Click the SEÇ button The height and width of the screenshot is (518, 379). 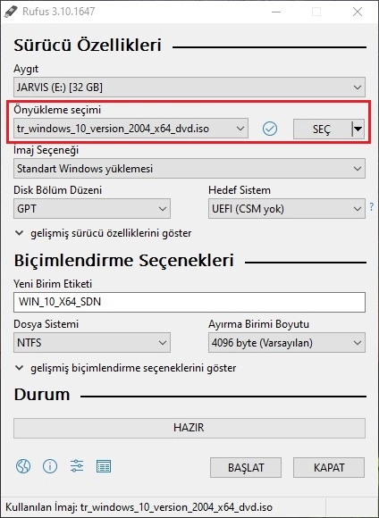(x=322, y=129)
